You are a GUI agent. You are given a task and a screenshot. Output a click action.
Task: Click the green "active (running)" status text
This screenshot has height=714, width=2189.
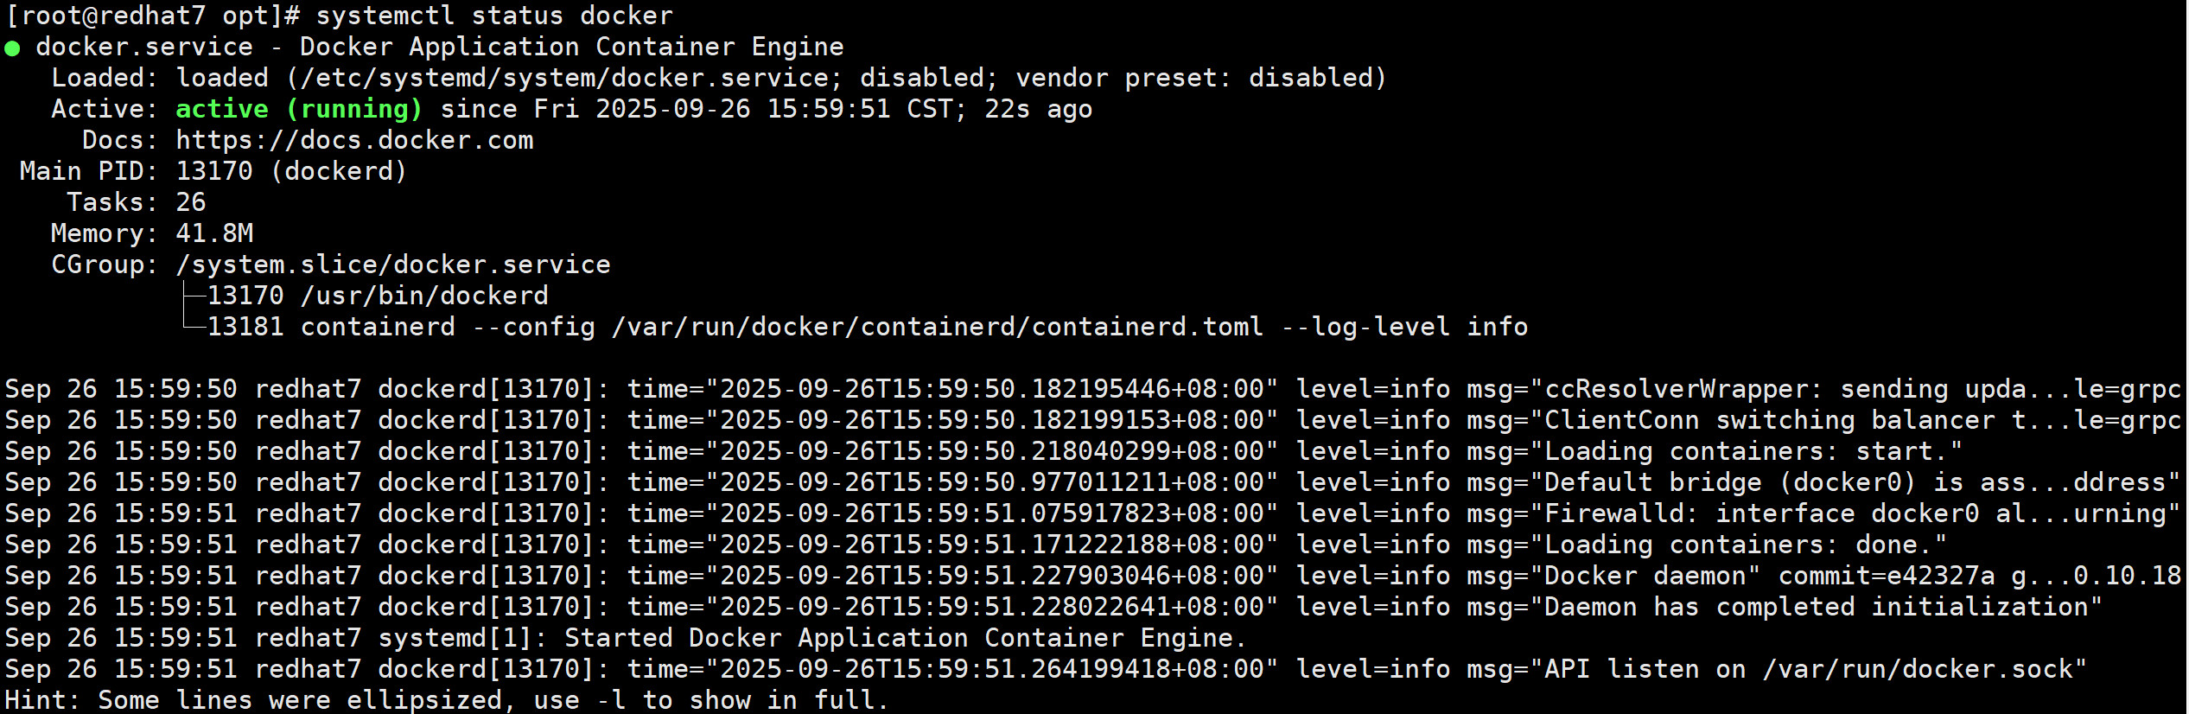298,109
